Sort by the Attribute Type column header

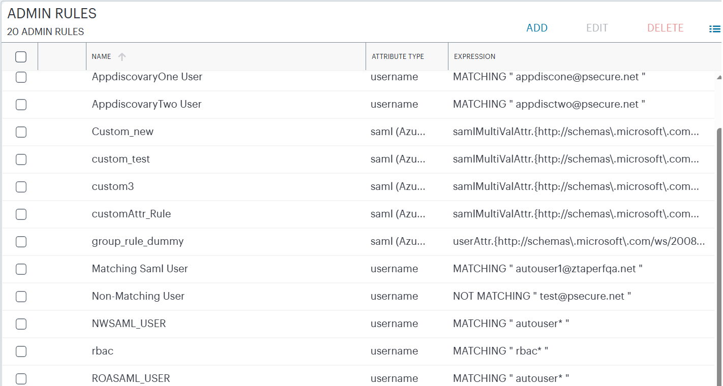[x=398, y=57]
